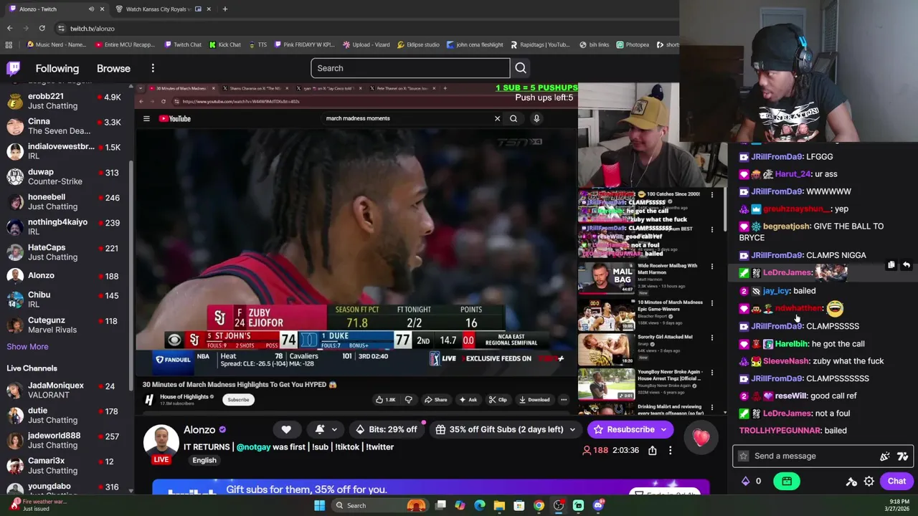This screenshot has width=918, height=516.
Task: Share the Alonzo stream
Action: (x=653, y=451)
